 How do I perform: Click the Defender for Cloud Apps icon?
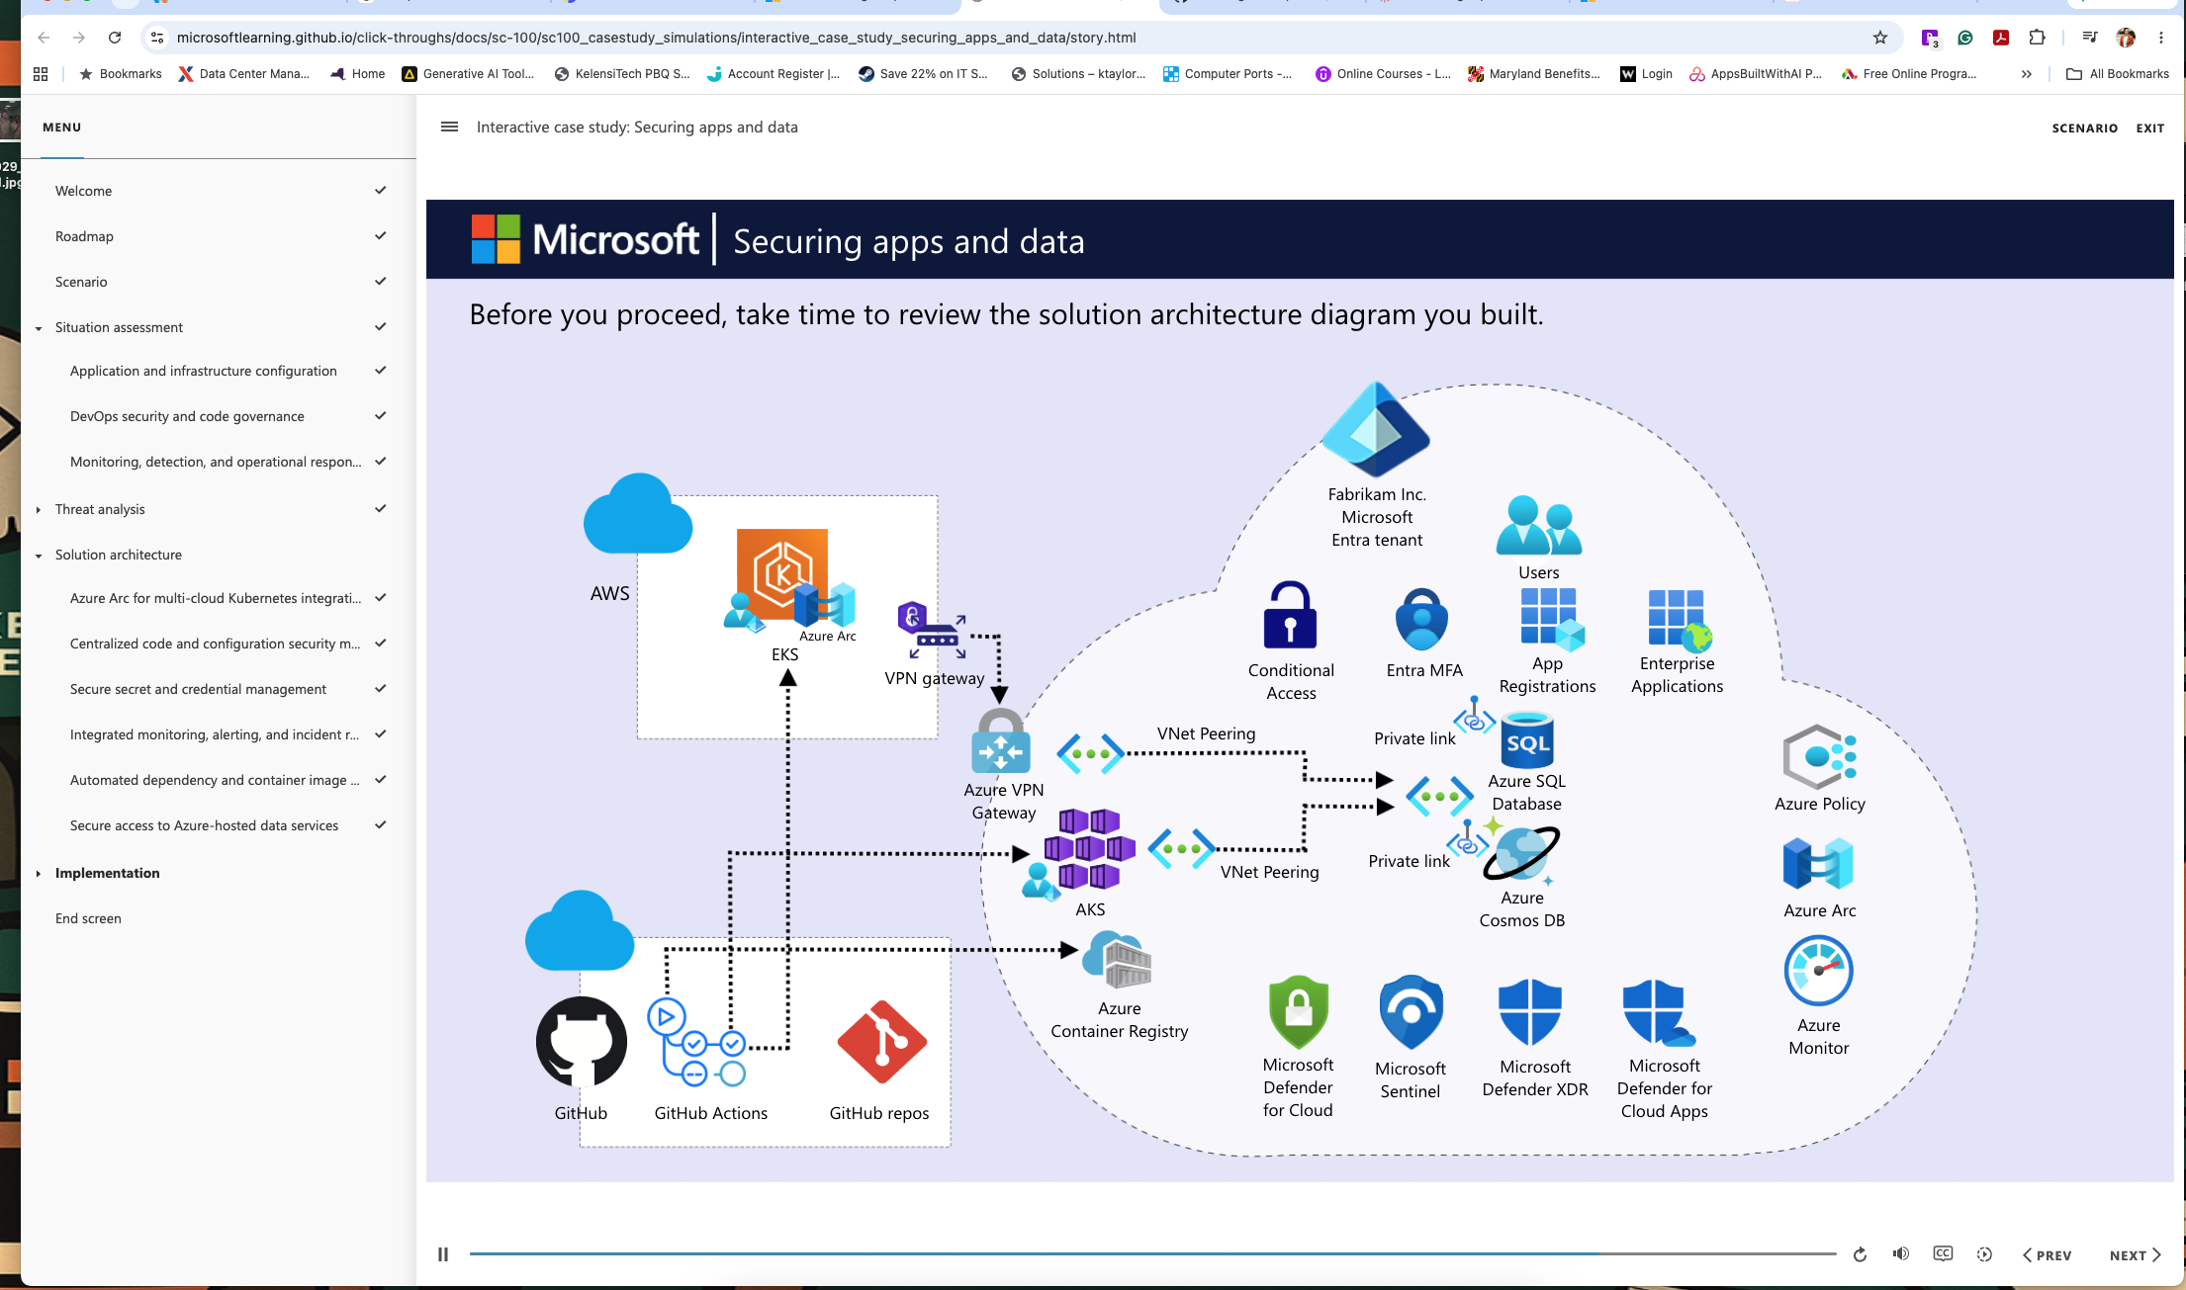pos(1659,1013)
